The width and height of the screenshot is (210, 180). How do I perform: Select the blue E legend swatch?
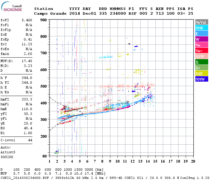click(202, 34)
